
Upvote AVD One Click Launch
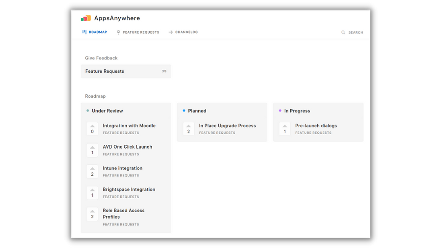92,150
